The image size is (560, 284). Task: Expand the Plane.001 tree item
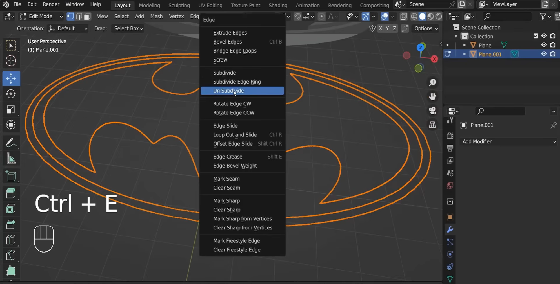[464, 54]
